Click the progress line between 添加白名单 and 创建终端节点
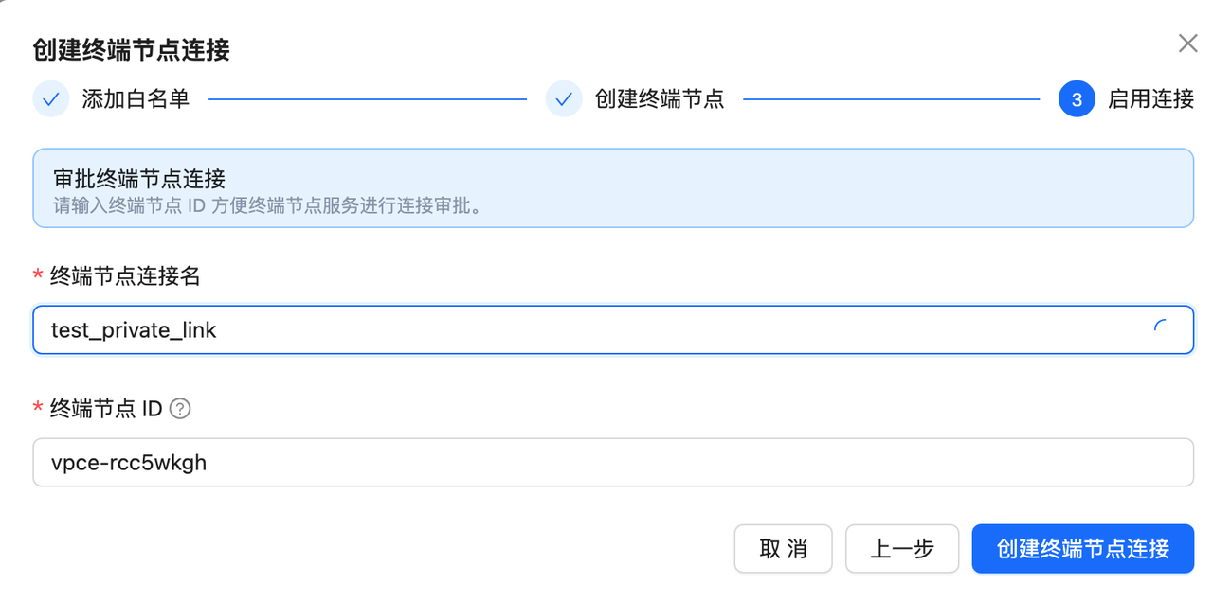The height and width of the screenshot is (601, 1213). point(368,98)
